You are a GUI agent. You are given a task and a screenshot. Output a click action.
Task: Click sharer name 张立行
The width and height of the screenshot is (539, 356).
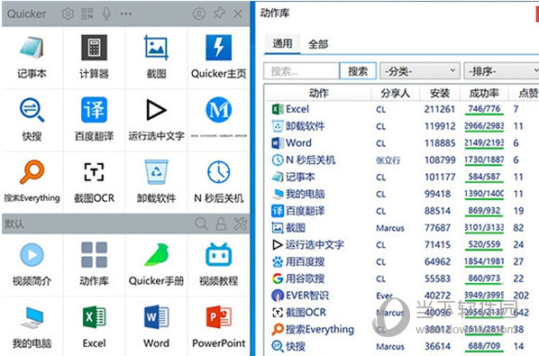pyautogui.click(x=388, y=160)
